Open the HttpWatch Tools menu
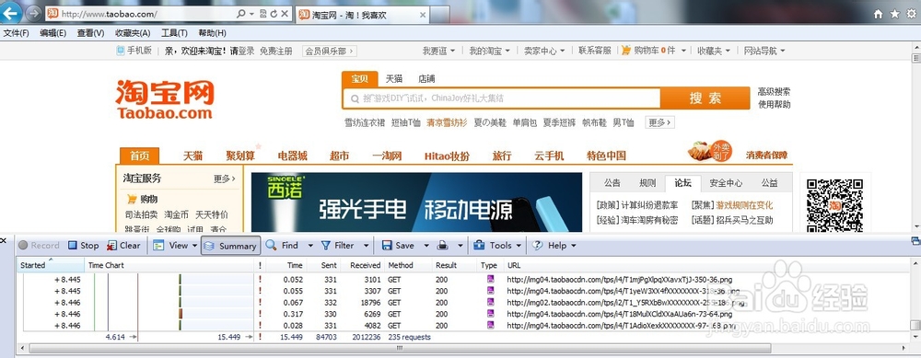The image size is (921, 358). pos(494,246)
